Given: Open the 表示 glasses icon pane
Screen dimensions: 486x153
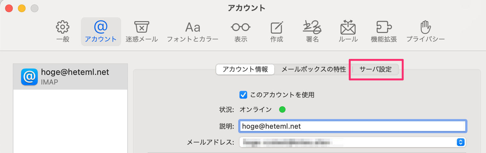Looking at the screenshot, I should [241, 32].
